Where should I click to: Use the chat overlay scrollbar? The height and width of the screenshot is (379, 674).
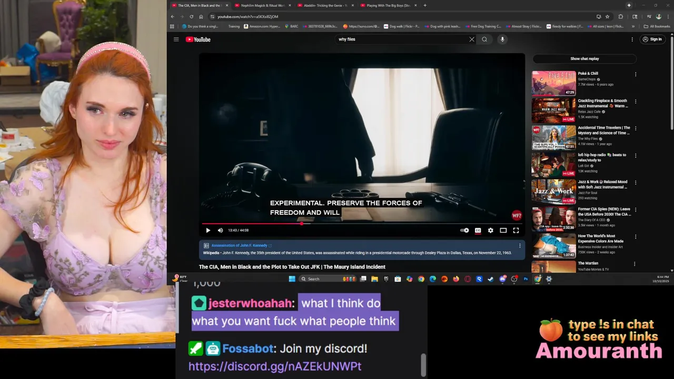[x=423, y=364]
